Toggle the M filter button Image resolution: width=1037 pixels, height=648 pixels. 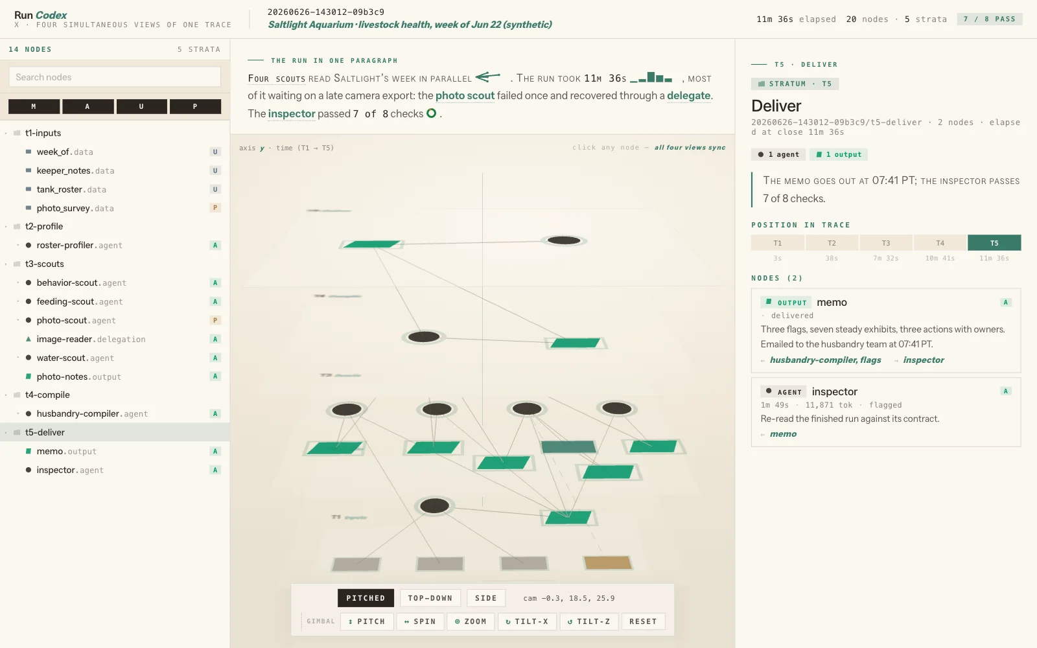(x=34, y=106)
